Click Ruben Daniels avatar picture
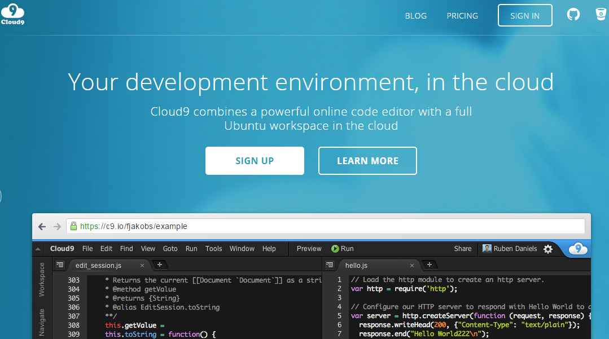This screenshot has height=339, width=609. [487, 249]
